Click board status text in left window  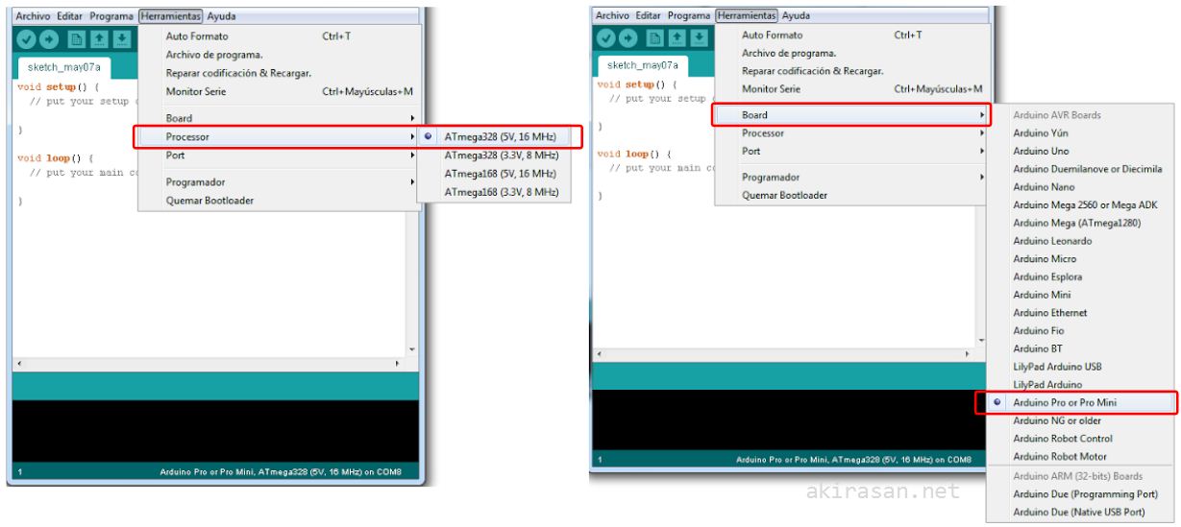[281, 472]
